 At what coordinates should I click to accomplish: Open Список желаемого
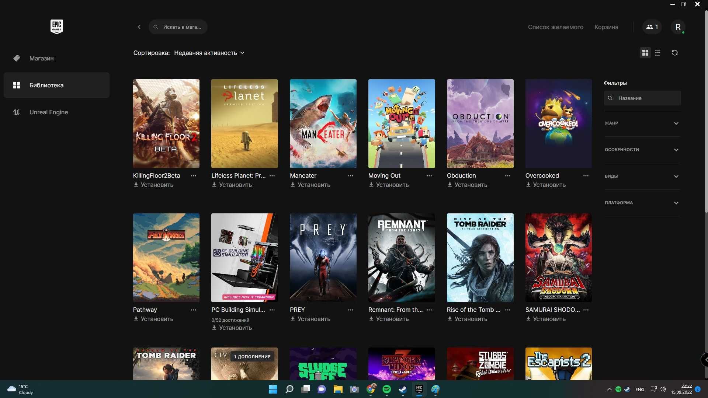pyautogui.click(x=555, y=27)
